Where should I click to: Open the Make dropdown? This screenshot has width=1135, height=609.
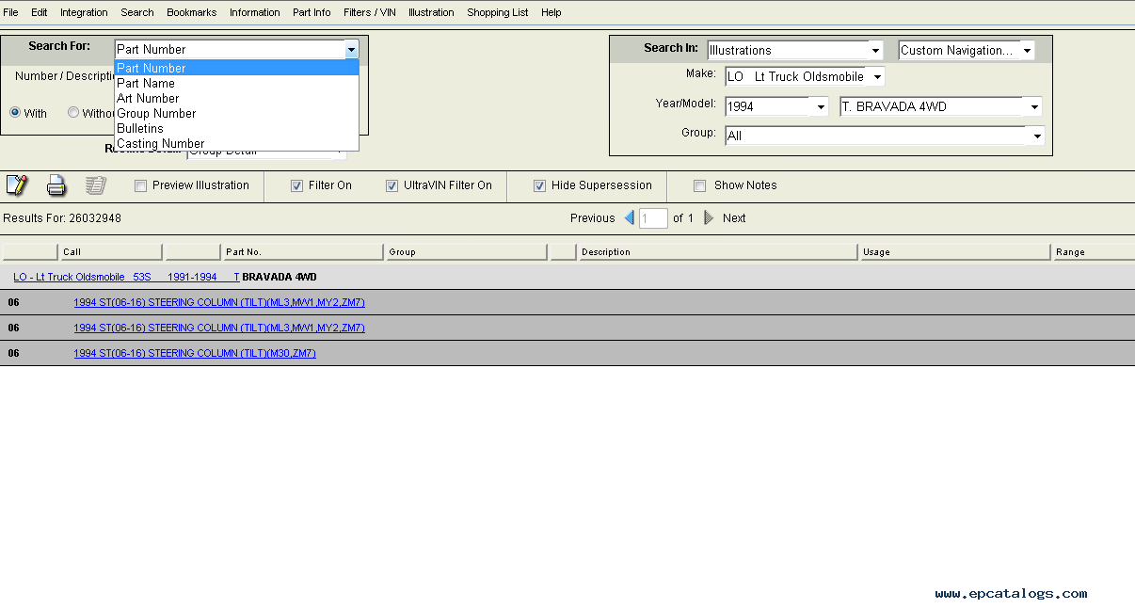coord(876,77)
